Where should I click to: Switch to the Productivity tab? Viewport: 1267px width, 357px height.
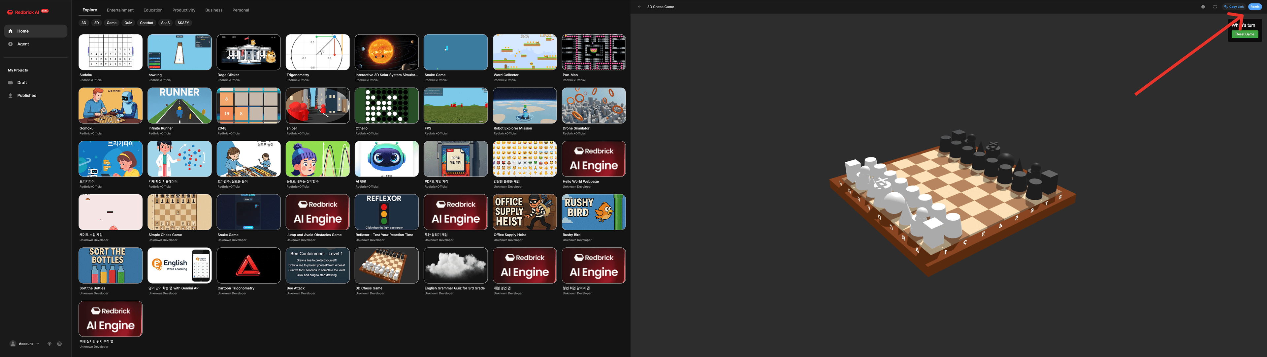183,10
